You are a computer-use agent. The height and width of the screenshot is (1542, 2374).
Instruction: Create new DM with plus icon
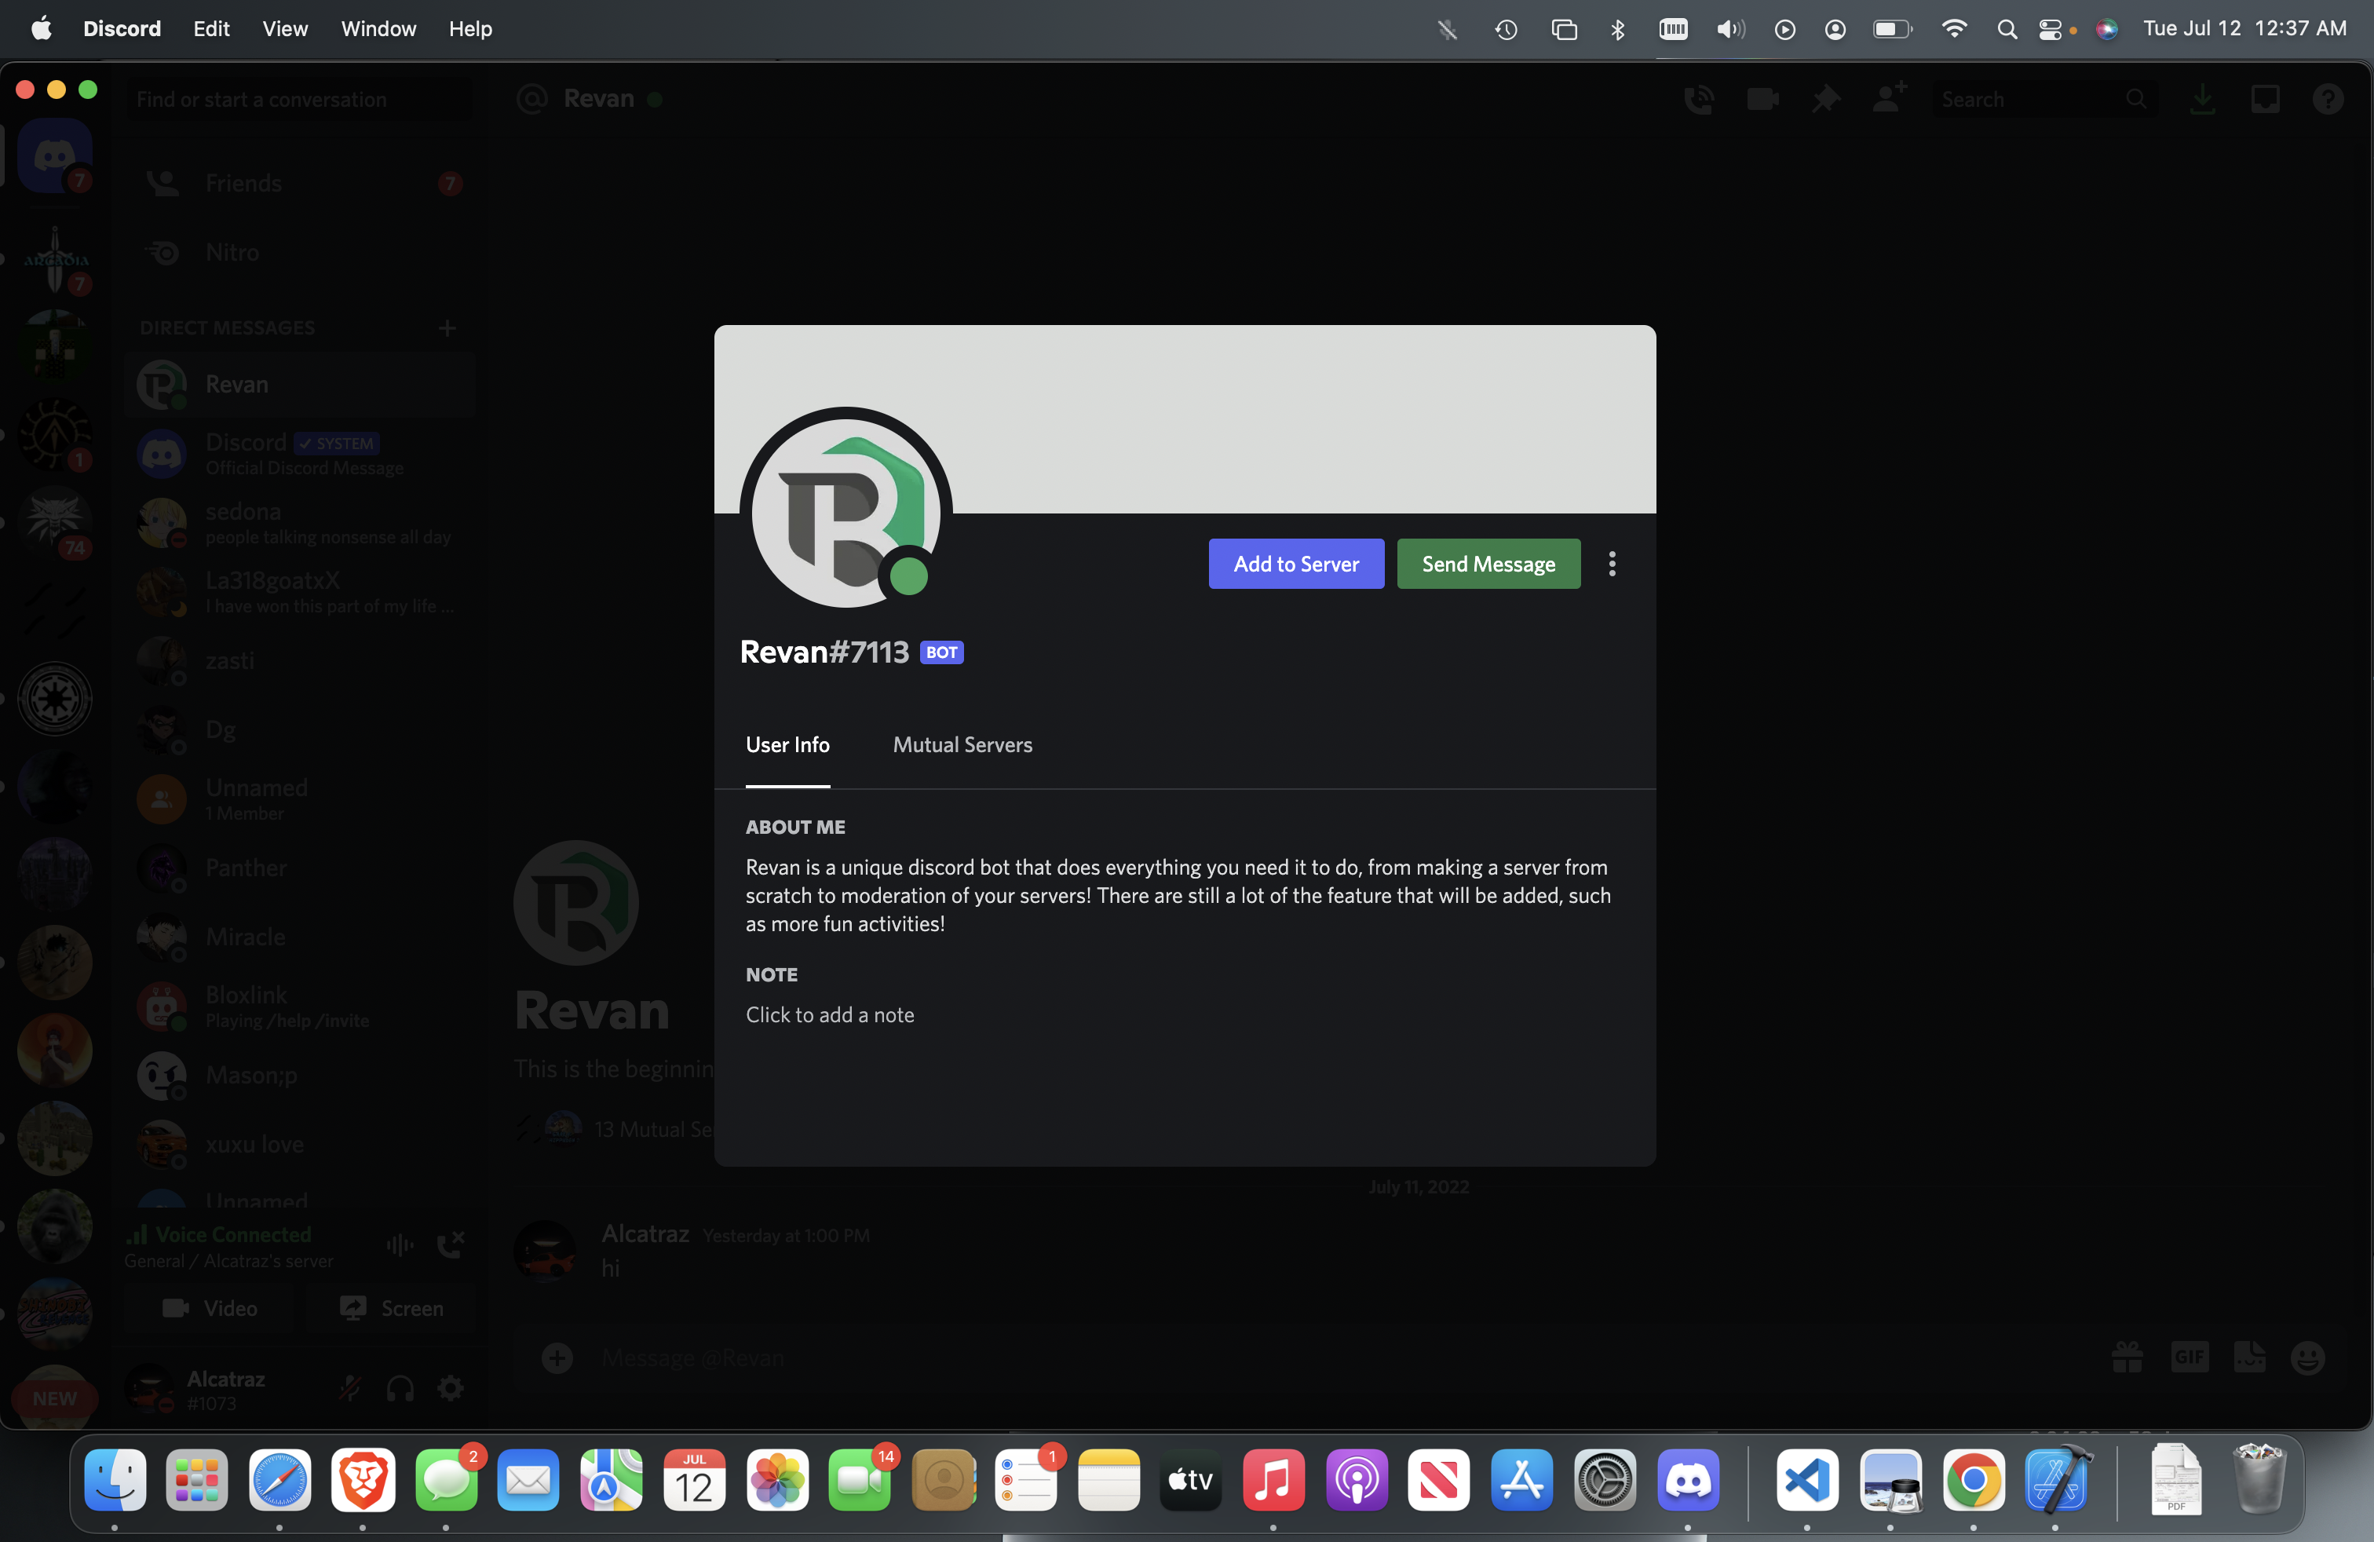tap(447, 328)
